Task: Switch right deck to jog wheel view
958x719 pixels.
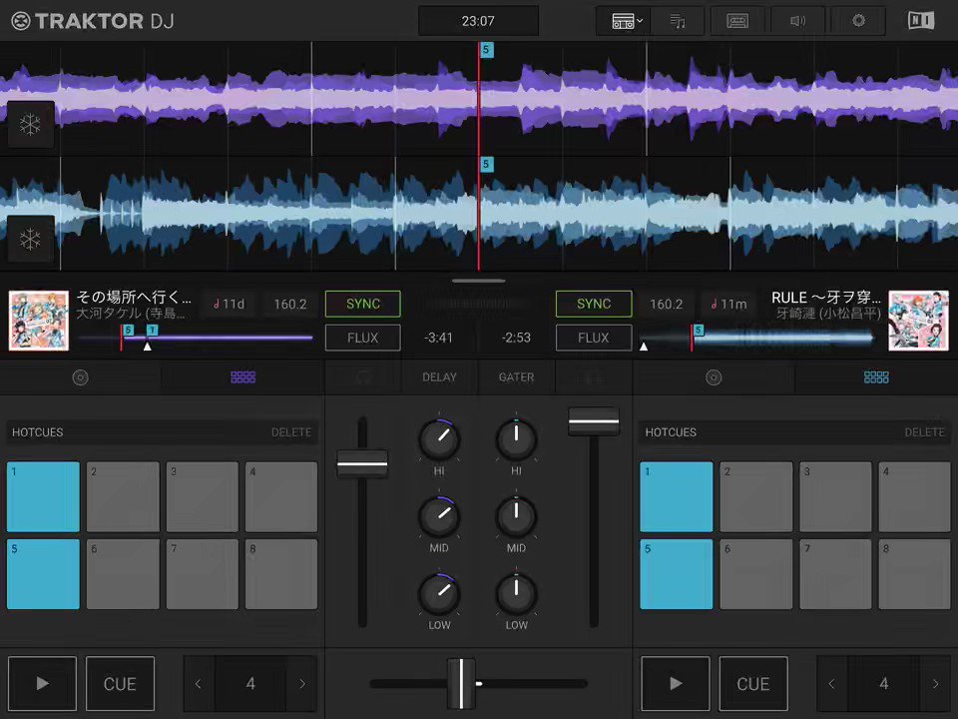Action: (x=714, y=377)
